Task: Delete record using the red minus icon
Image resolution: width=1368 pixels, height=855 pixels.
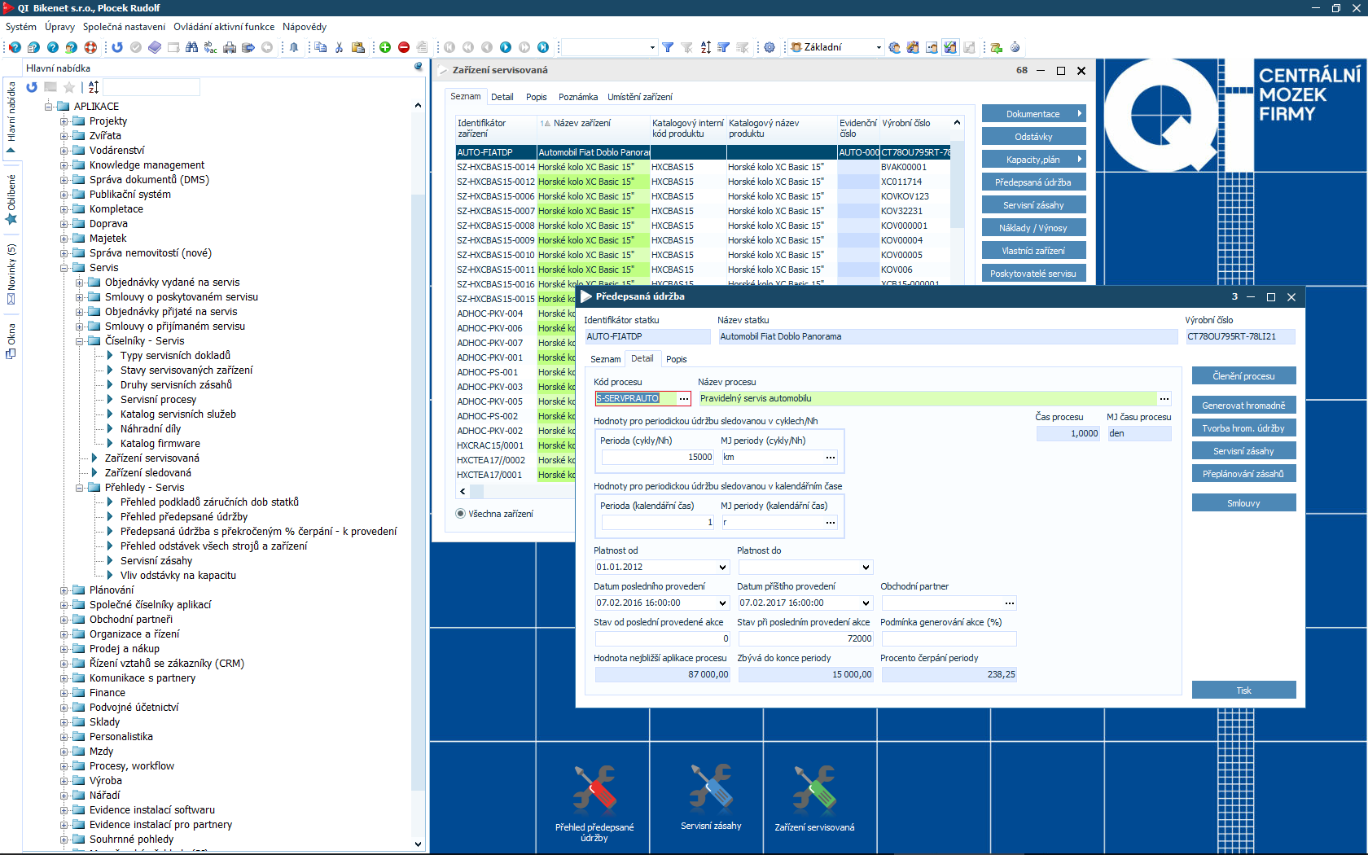Action: (x=404, y=47)
